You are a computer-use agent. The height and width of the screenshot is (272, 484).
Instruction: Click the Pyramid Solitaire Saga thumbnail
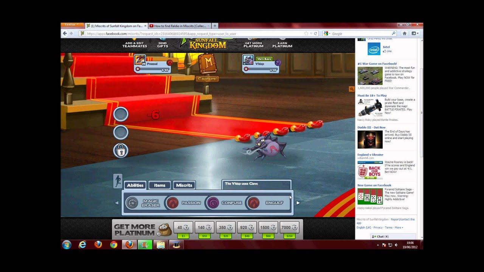click(x=370, y=196)
